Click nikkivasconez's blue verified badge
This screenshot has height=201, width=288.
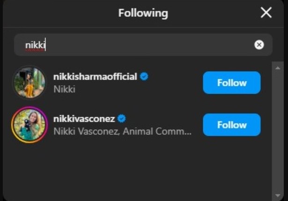click(x=122, y=119)
